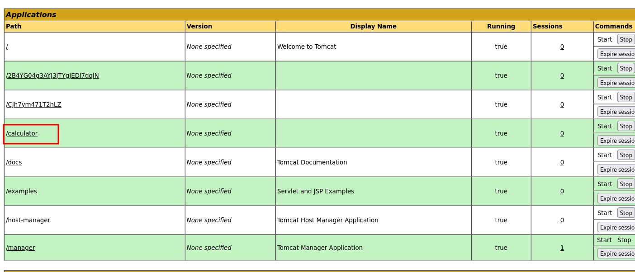Click sessions count for /2B4YG04g3AYJ3JTYgJEDl7dqlN row
Viewport: 635px width, 272px height.
562,75
